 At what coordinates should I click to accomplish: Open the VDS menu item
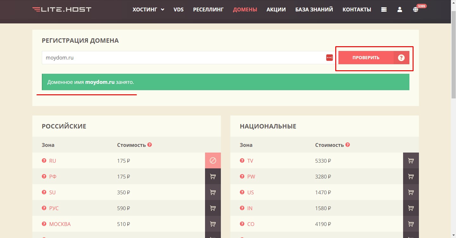pyautogui.click(x=178, y=9)
